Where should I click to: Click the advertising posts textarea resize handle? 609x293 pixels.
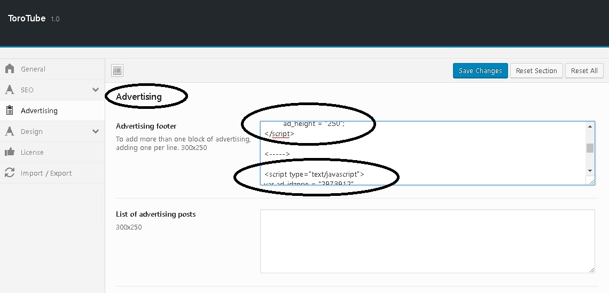click(591, 270)
